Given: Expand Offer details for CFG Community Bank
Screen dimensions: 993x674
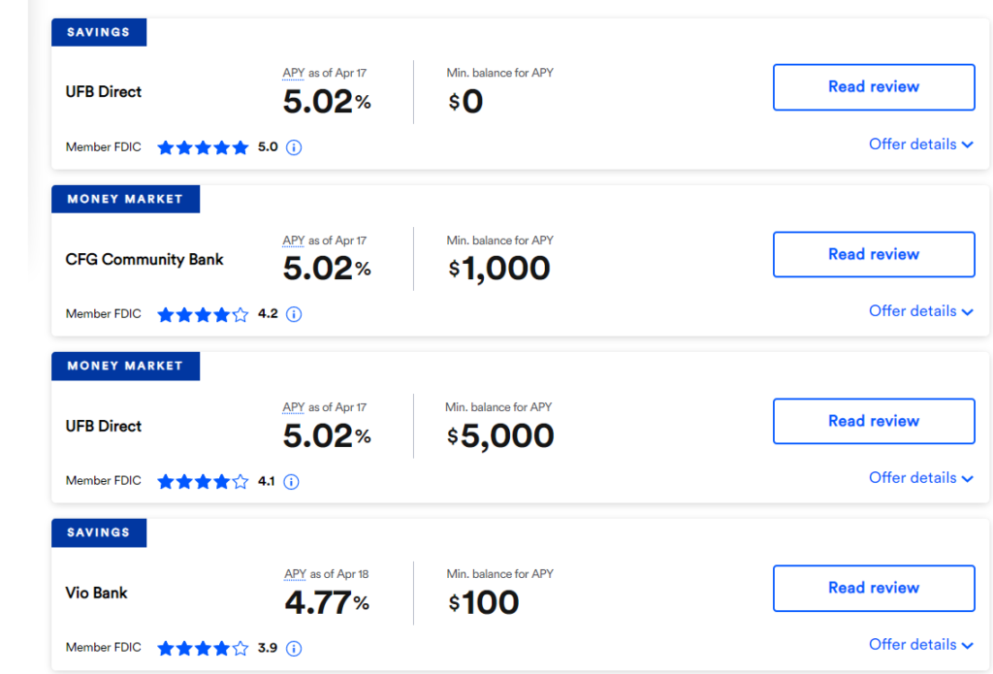Looking at the screenshot, I should coord(920,311).
